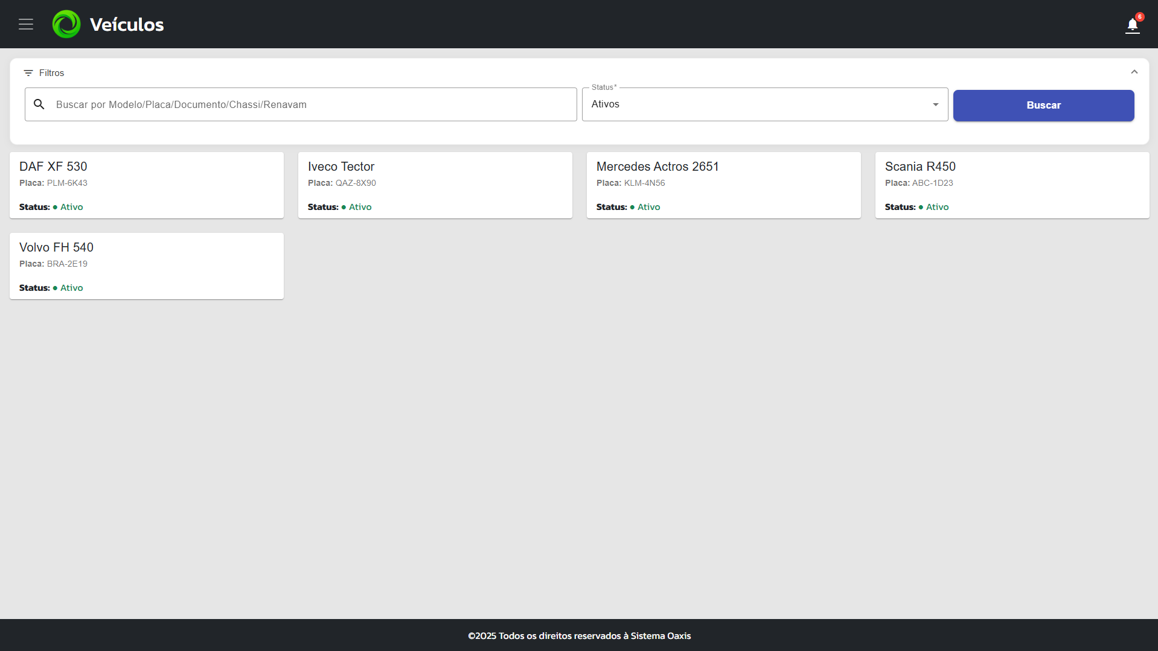Click the Status dropdown arrow
This screenshot has width=1158, height=651.
[935, 104]
